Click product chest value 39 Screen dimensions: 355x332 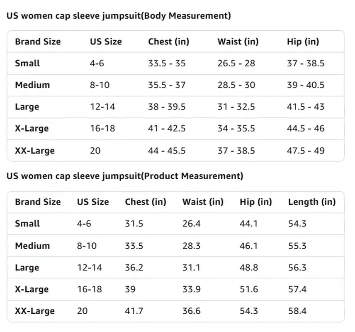click(x=130, y=289)
